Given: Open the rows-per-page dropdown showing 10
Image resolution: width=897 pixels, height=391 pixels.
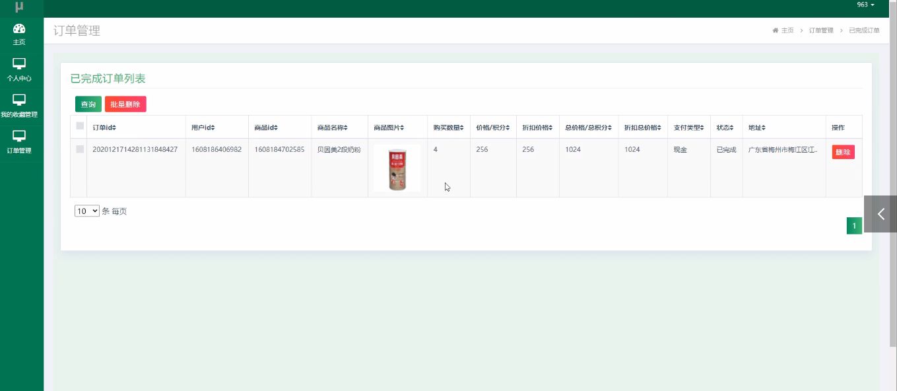Looking at the screenshot, I should tap(87, 211).
